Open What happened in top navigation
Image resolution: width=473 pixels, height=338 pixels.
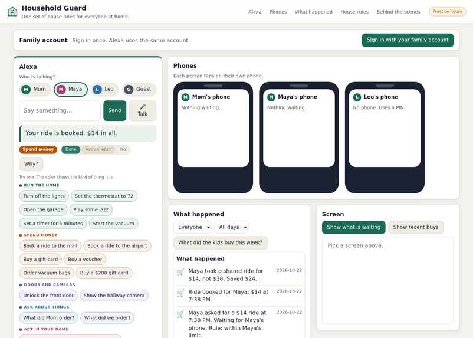click(x=313, y=12)
